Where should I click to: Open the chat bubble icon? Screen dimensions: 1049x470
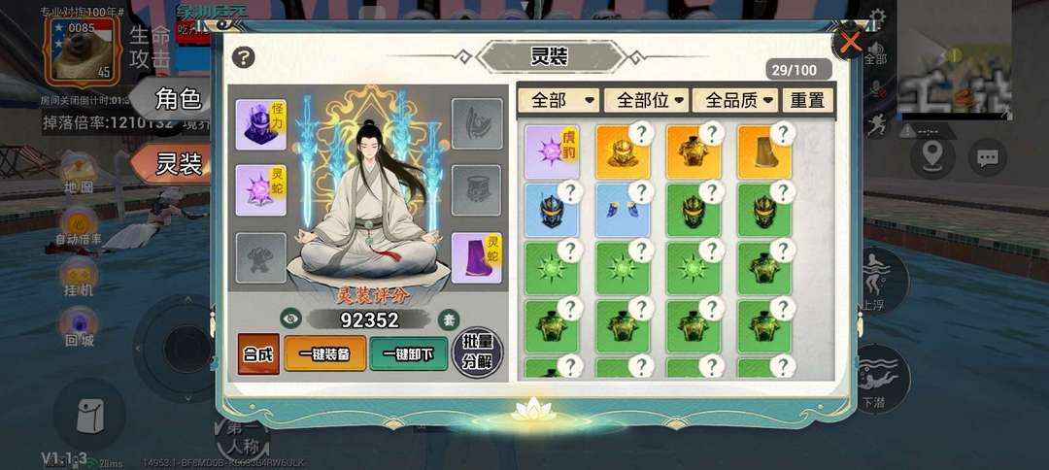[x=988, y=157]
